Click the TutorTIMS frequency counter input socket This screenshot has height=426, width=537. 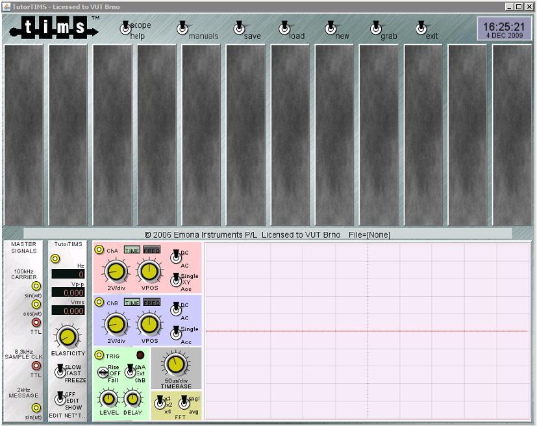coord(55,258)
